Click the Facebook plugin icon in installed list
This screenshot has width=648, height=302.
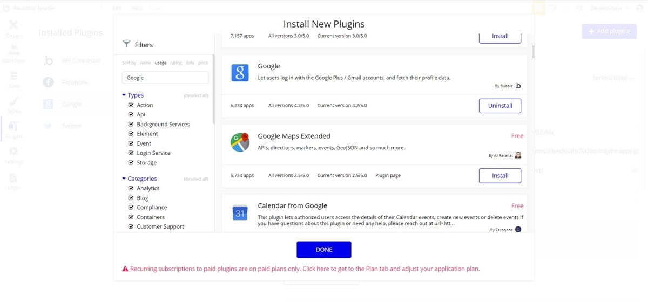click(x=48, y=82)
